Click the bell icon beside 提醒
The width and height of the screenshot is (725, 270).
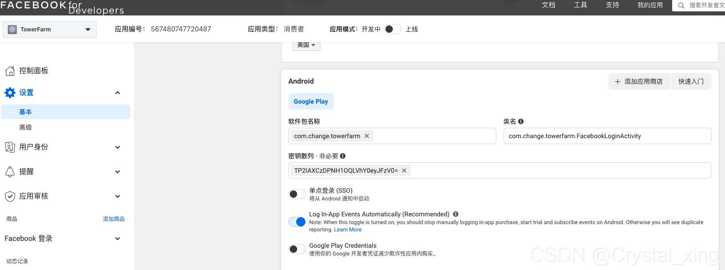10,172
